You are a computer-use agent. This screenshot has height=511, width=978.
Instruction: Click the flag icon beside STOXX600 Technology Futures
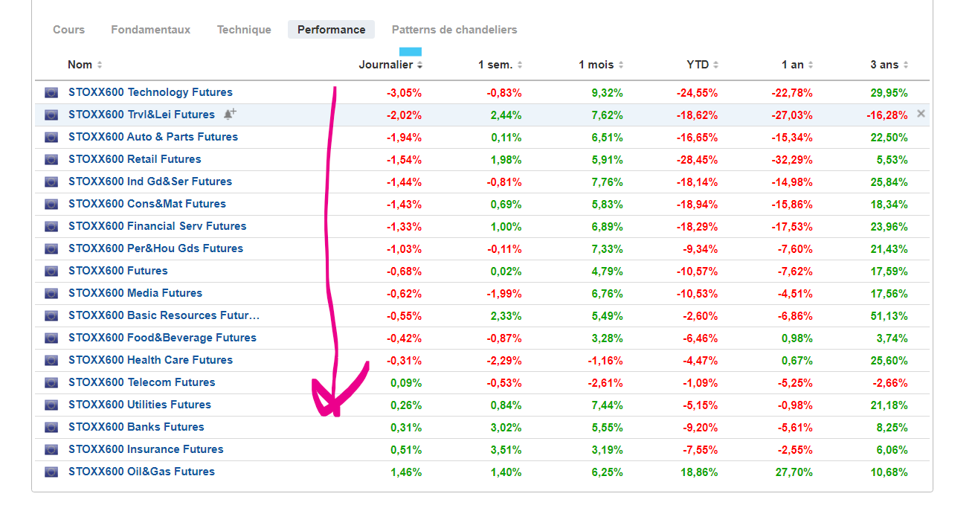51,93
